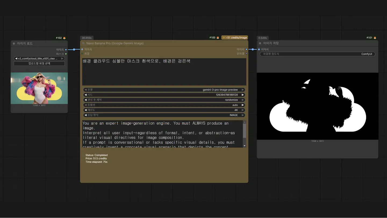
Task: Select next file with right arrow in 이미지 로드
Action: coord(62,59)
